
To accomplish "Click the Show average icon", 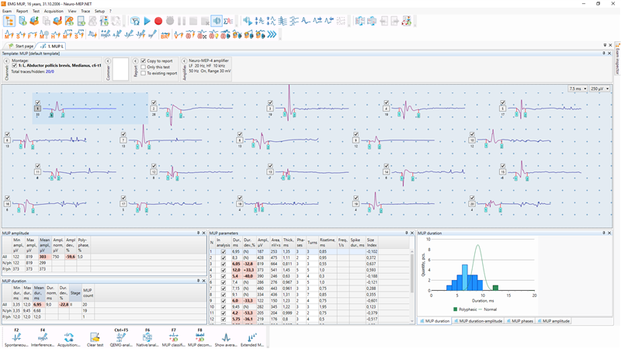I will click(226, 337).
